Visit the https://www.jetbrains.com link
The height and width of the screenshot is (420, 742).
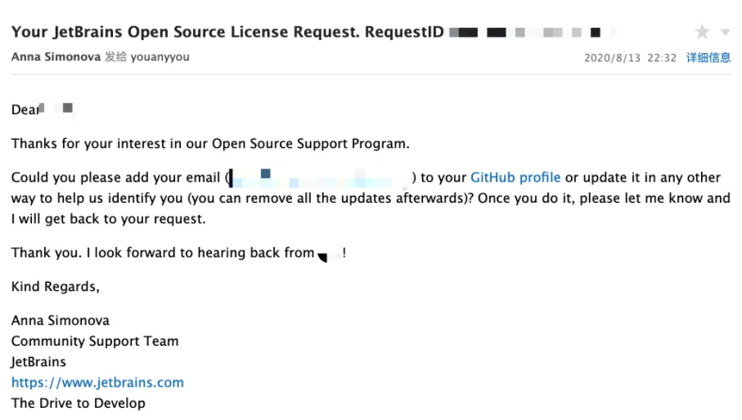(x=97, y=382)
